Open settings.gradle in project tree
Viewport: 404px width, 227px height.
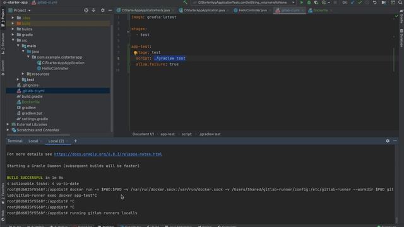tap(35, 119)
